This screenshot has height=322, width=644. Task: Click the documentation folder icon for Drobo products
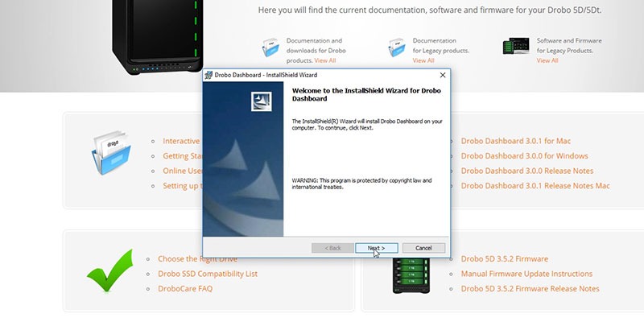(x=271, y=47)
